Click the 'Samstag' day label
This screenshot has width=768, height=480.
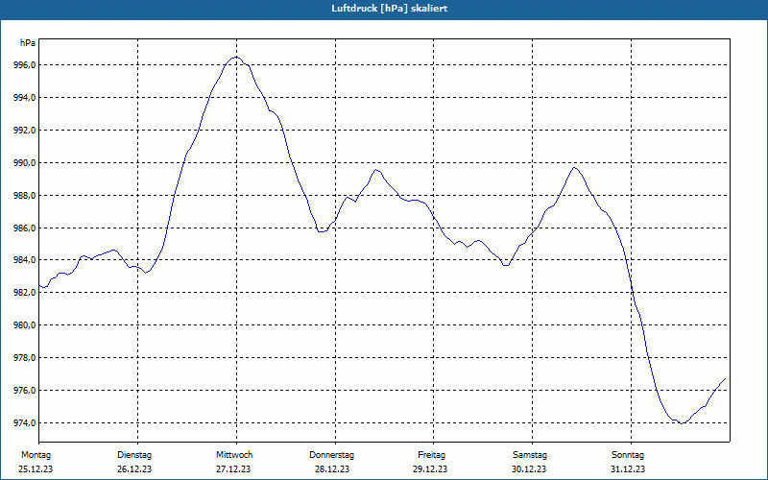530,455
